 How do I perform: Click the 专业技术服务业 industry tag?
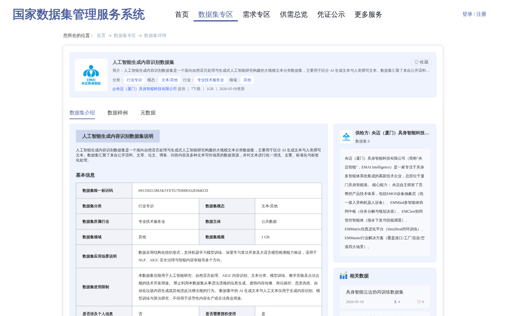coord(211,80)
